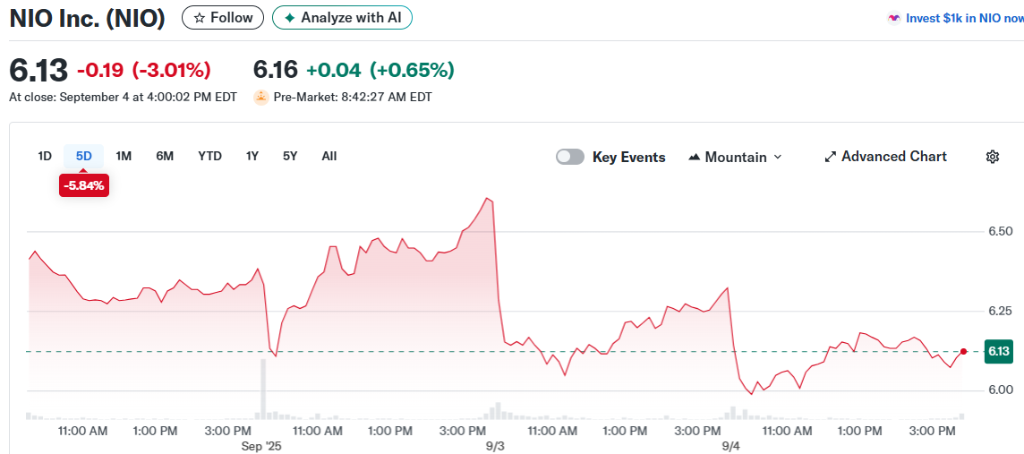Viewport: 1024px width, 454px height.
Task: Click the NIO Inc. (NIO) title
Action: click(x=87, y=18)
